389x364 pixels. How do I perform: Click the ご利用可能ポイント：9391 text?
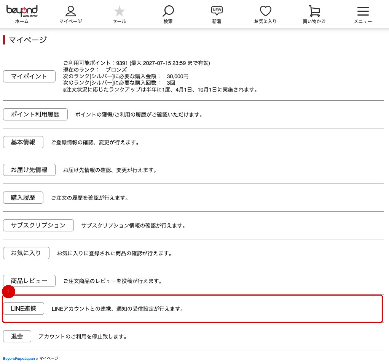point(136,63)
